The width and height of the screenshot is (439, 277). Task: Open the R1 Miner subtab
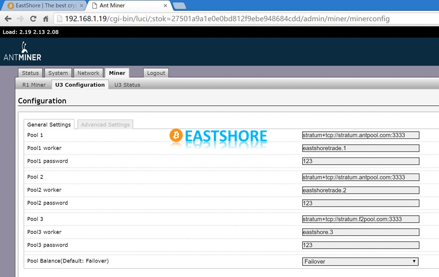[x=34, y=85]
